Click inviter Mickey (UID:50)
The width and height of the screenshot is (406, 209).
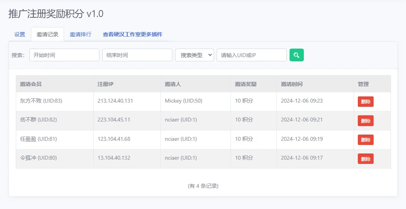coord(184,101)
